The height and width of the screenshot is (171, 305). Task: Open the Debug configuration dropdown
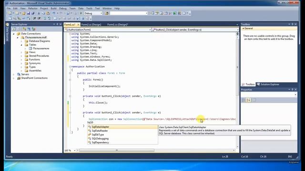pyautogui.click(x=101, y=13)
